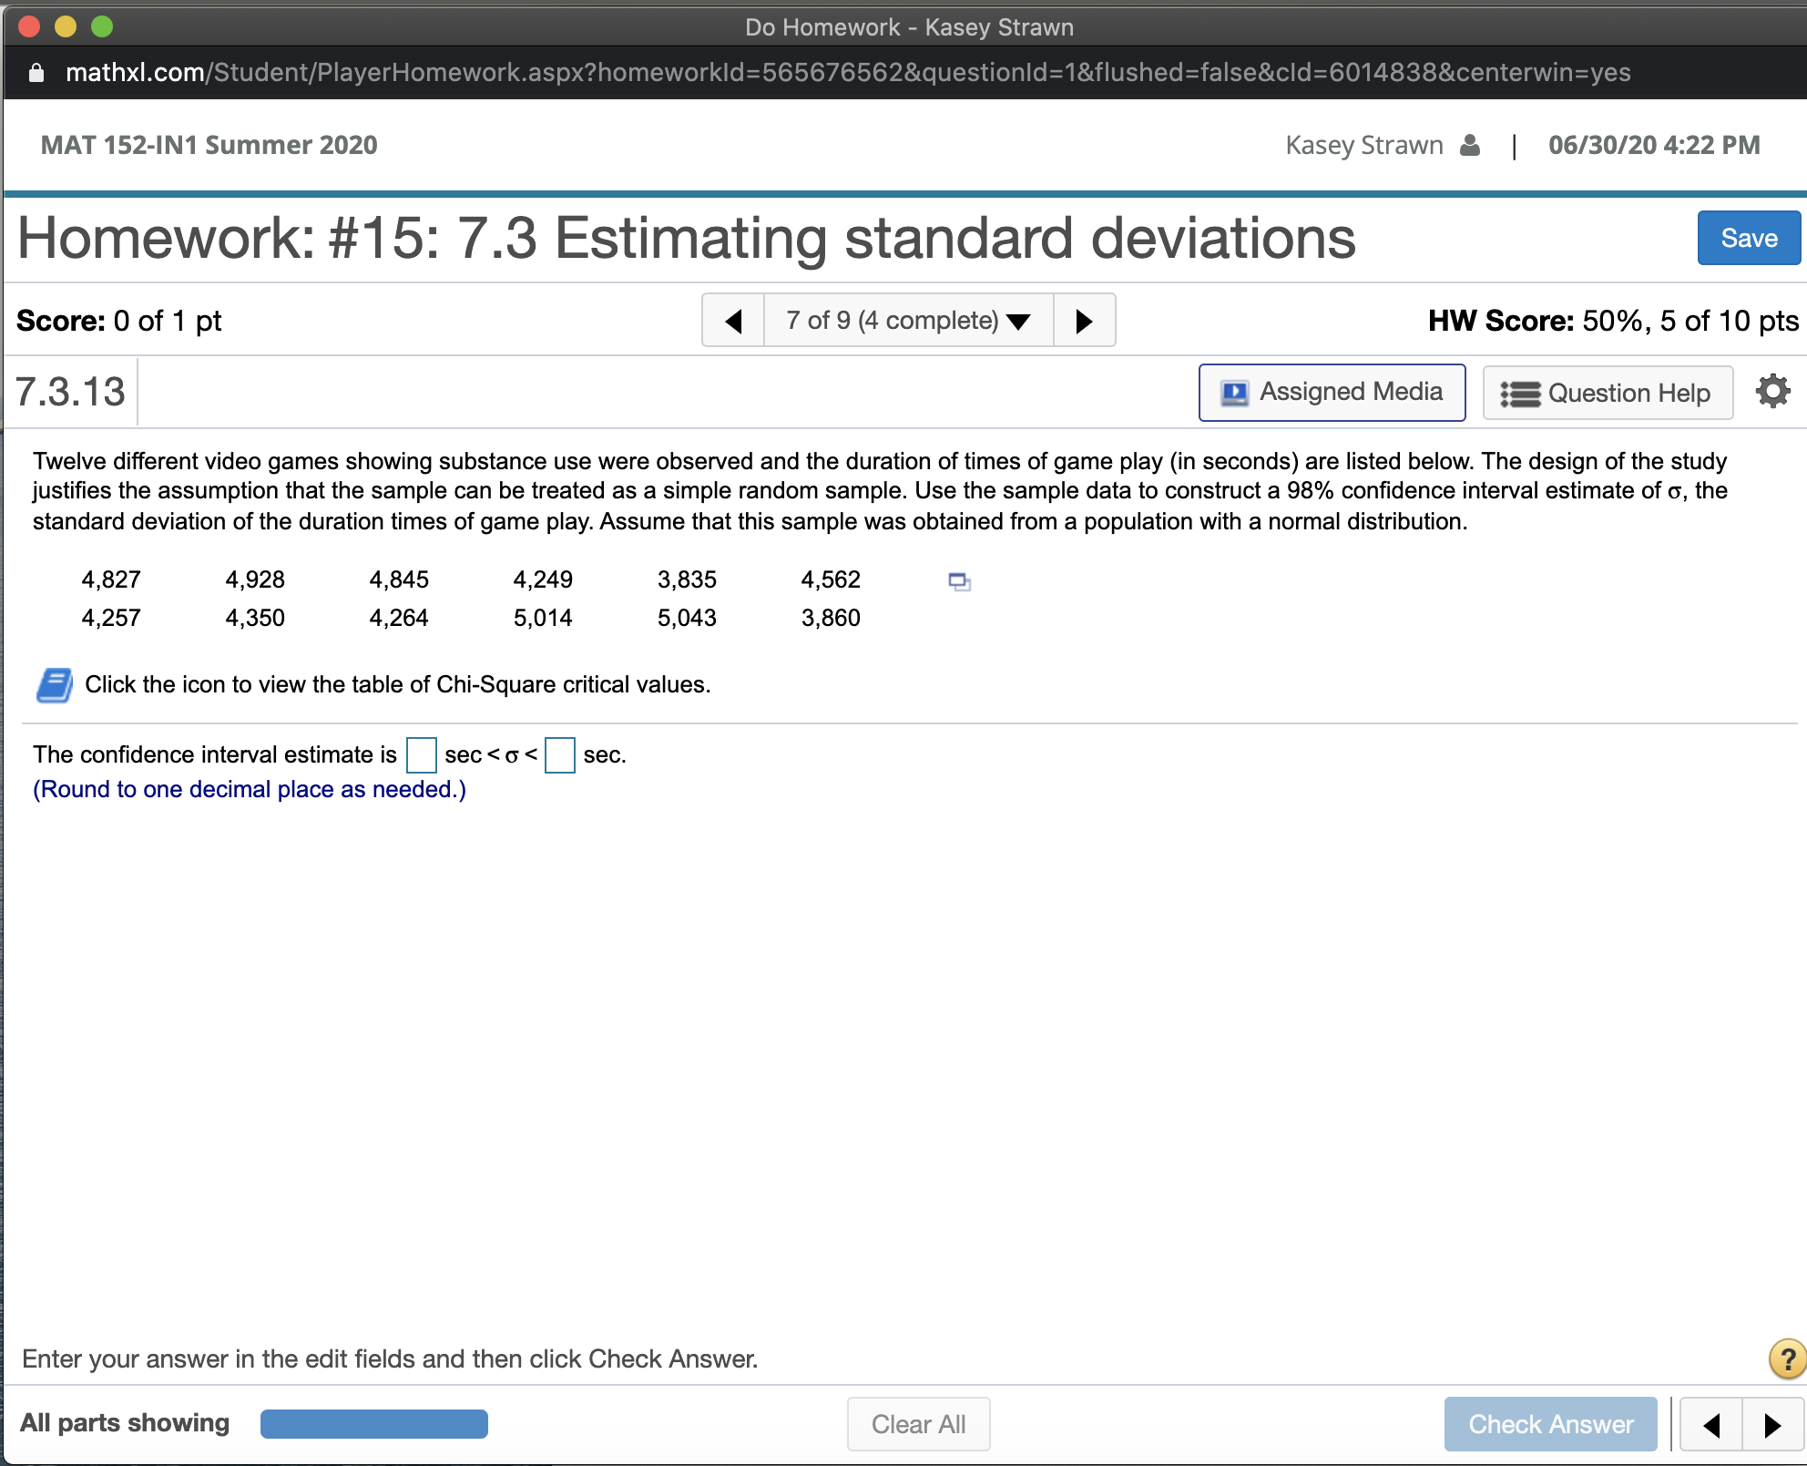
Task: Click bottom-right previous arrow button
Action: pos(1710,1424)
